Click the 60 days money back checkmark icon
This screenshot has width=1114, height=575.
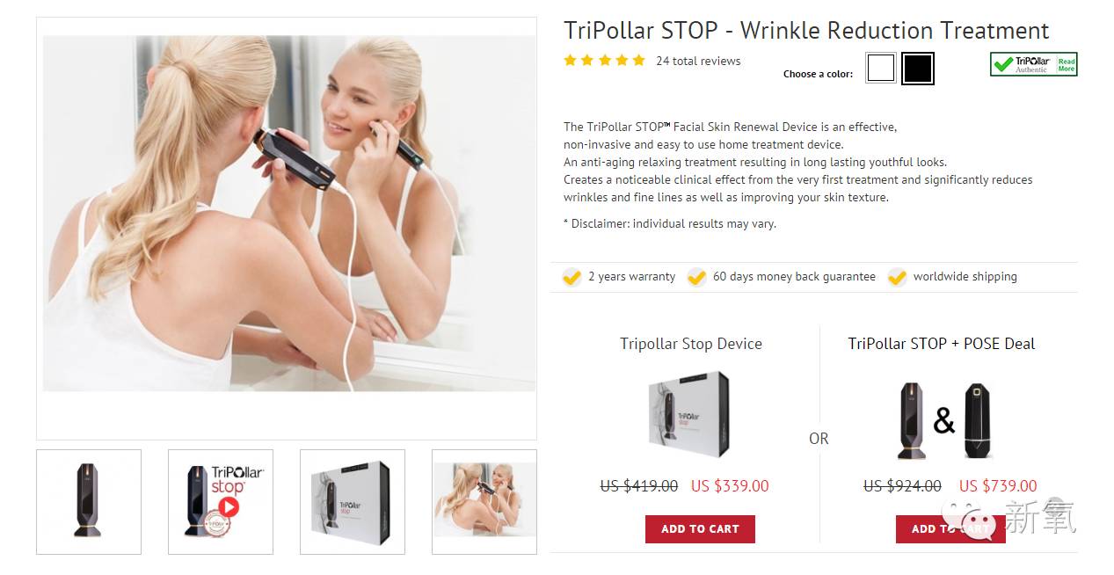(x=697, y=277)
